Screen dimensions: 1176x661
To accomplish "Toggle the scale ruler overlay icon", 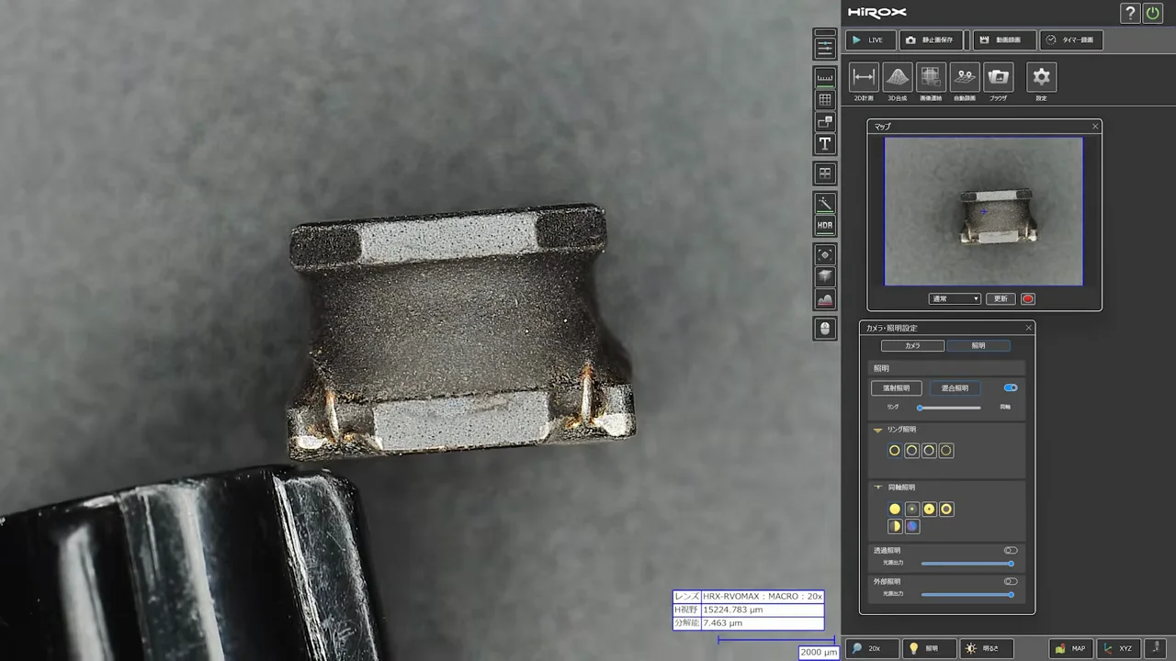I will [x=825, y=78].
